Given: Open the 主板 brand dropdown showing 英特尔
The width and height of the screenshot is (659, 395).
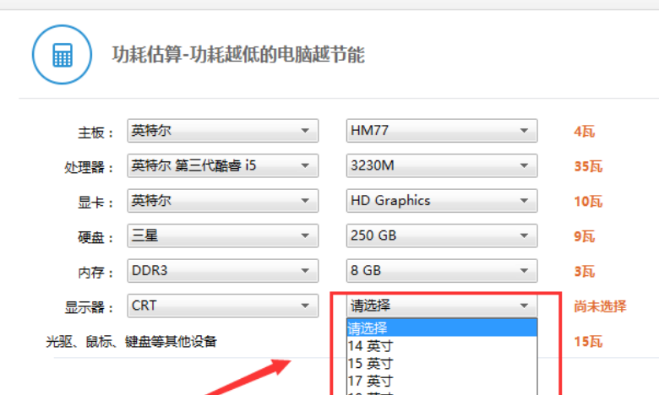Looking at the screenshot, I should [222, 131].
